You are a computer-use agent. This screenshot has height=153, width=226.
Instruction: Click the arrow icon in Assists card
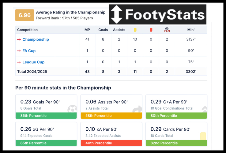(137, 109)
